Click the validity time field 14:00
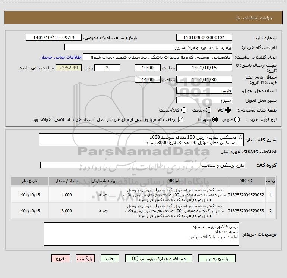Screen dimensions: 287x278 pos(148,79)
